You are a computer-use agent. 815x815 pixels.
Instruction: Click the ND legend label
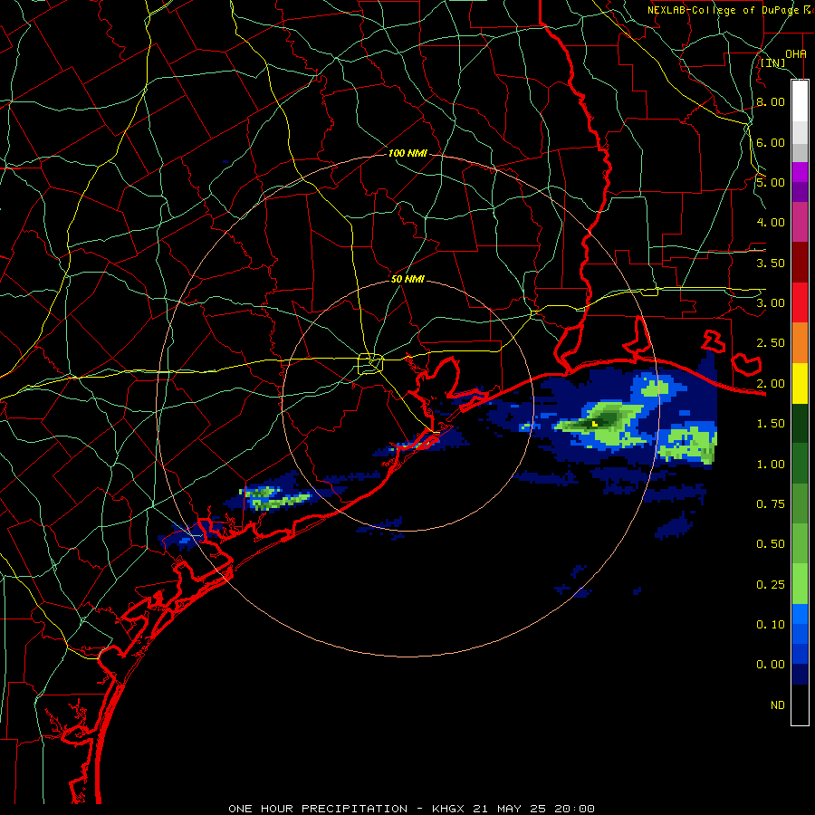[x=778, y=705]
